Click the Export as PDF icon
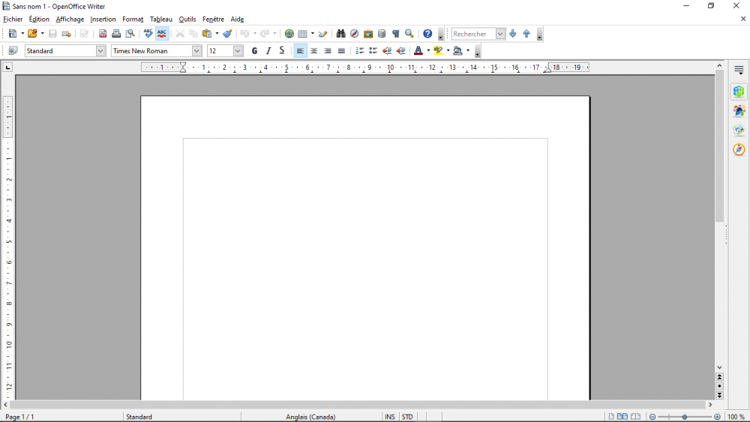 pos(103,34)
